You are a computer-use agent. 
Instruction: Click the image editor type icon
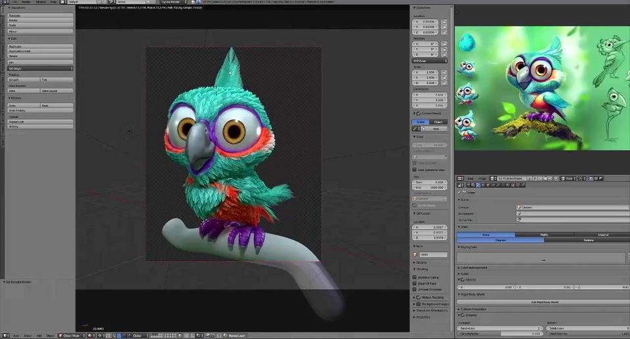460,178
